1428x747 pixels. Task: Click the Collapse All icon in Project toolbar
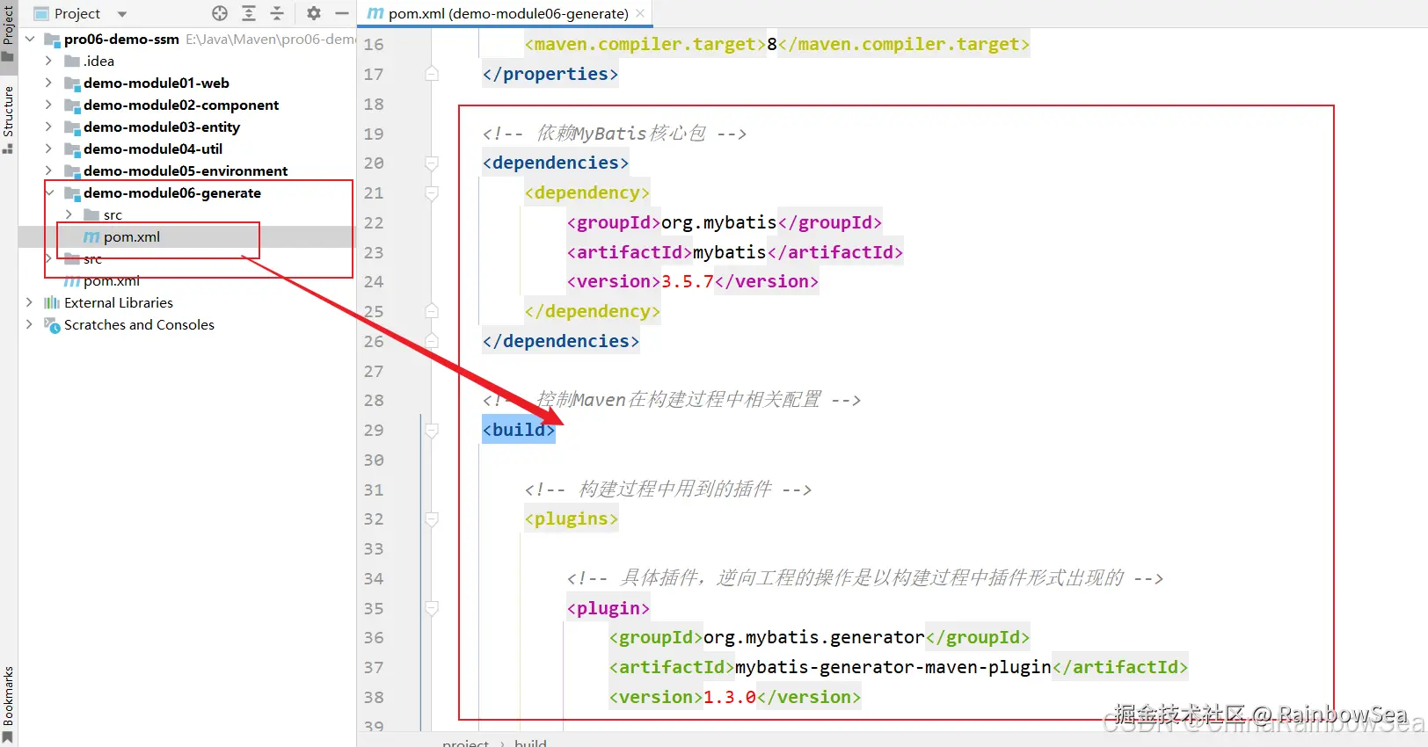tap(277, 13)
